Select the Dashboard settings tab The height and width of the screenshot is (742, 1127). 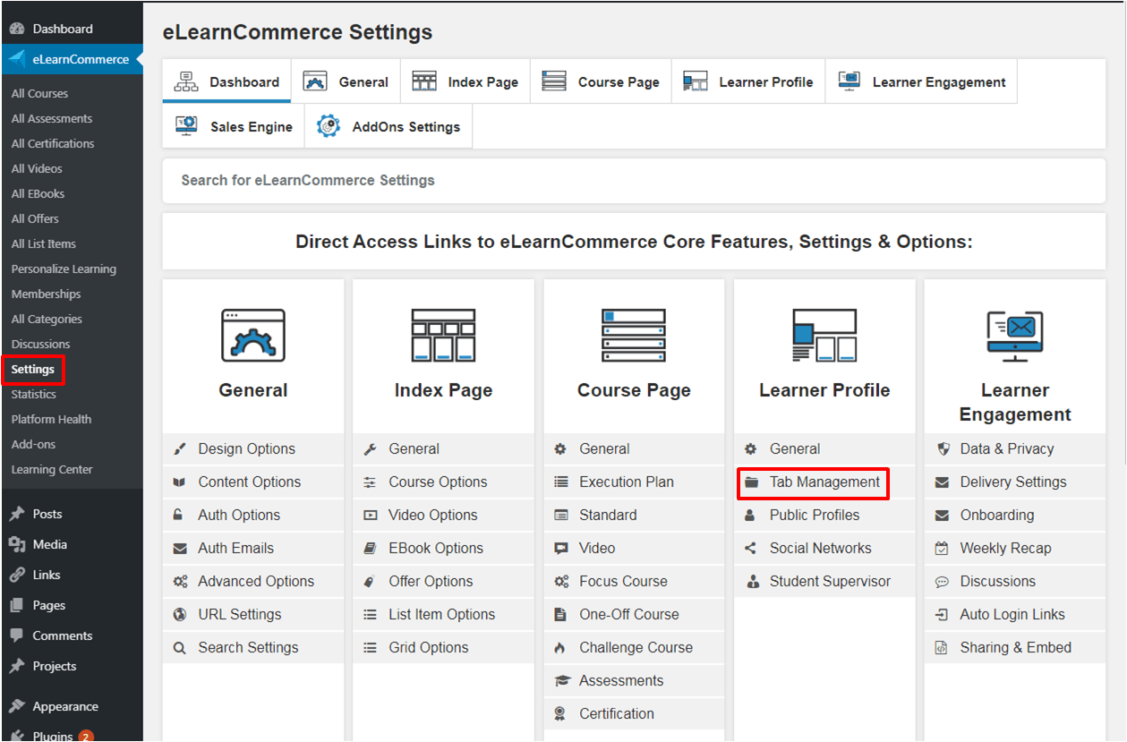pos(226,82)
